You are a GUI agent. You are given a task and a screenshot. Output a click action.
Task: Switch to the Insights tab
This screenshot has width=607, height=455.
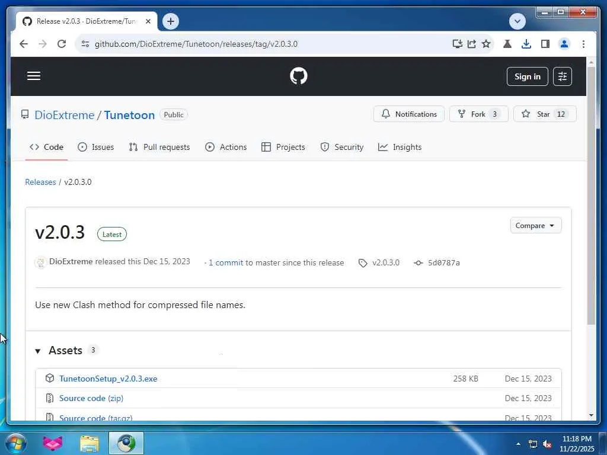coord(400,147)
